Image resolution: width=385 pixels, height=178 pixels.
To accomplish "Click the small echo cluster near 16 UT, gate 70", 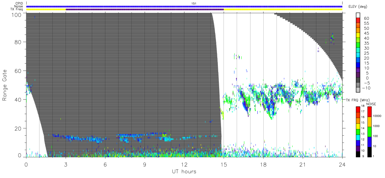I will pos(237,57).
